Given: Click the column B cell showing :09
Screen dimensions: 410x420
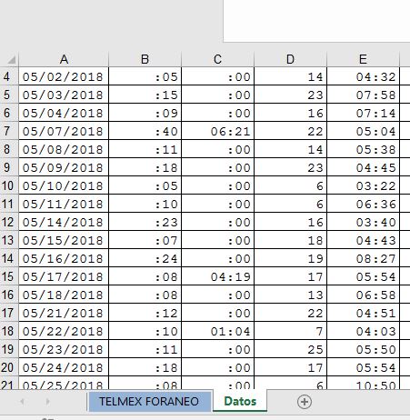Looking at the screenshot, I should [145, 113].
